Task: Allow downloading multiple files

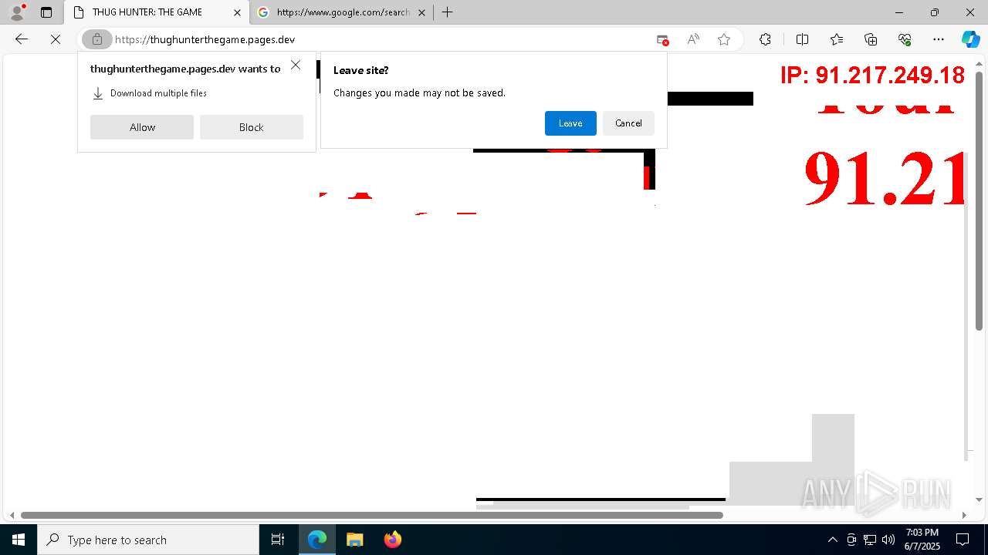Action: pos(142,127)
